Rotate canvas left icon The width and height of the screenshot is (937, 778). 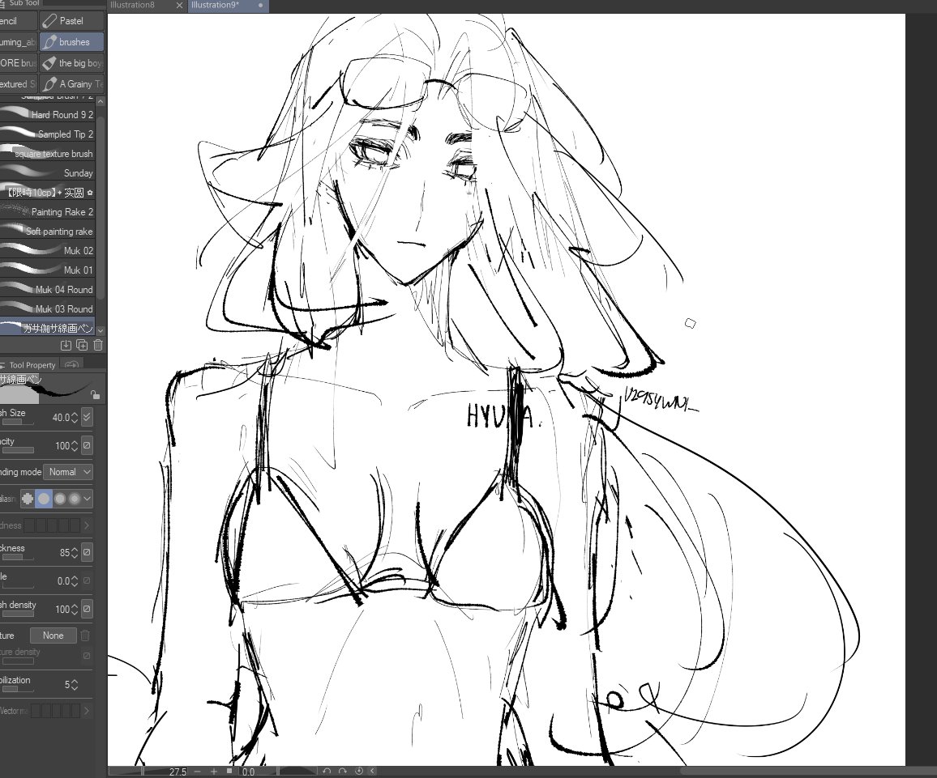[x=327, y=772]
